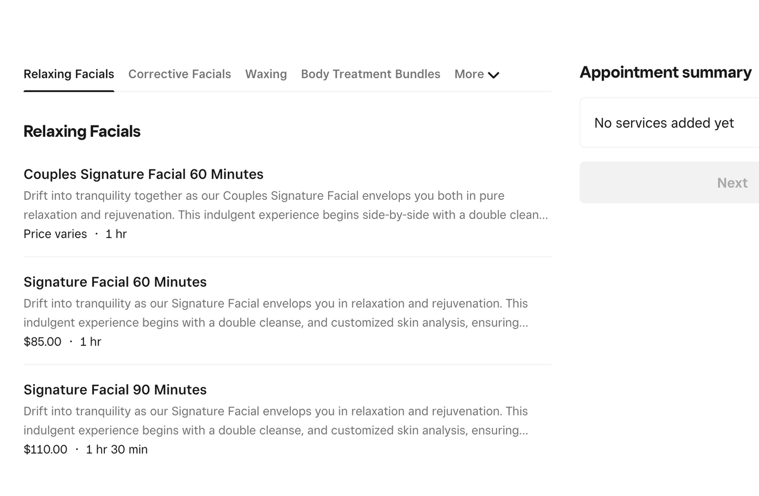Click the word "More" in tab bar

click(469, 74)
